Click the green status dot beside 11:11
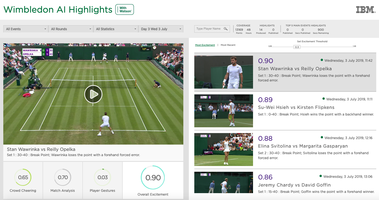The image size is (379, 200). [x=324, y=99]
